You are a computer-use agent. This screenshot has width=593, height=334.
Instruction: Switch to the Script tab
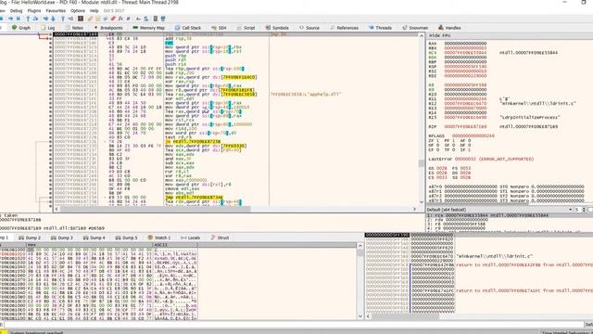click(x=246, y=28)
